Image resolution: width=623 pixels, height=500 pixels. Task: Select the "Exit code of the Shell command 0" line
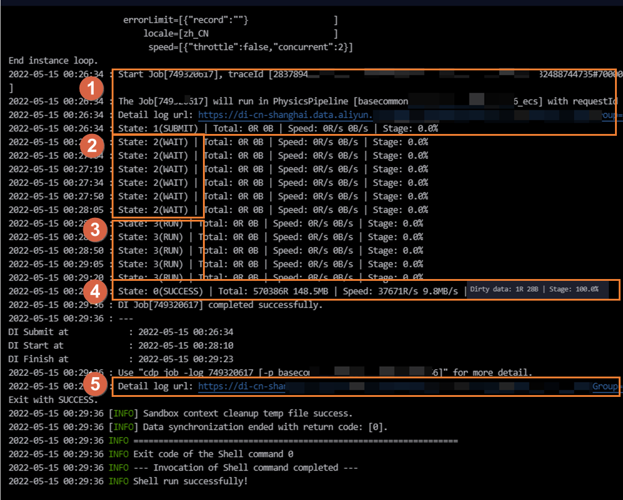point(151,454)
